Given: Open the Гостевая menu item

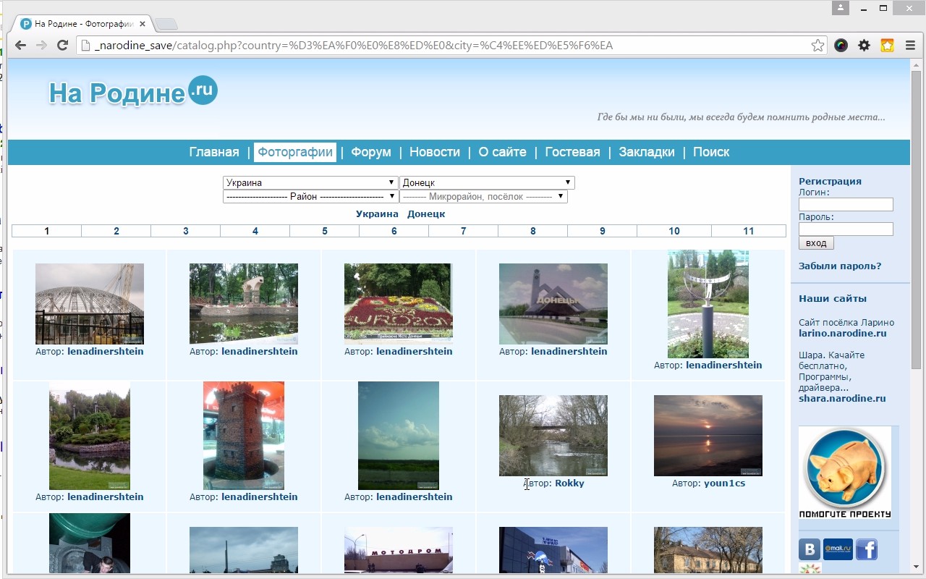Looking at the screenshot, I should click(x=573, y=152).
